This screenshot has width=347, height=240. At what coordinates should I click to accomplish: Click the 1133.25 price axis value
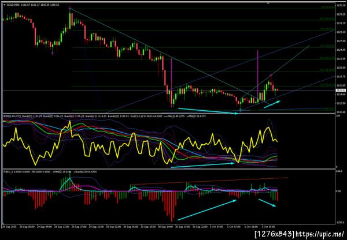[340, 14]
